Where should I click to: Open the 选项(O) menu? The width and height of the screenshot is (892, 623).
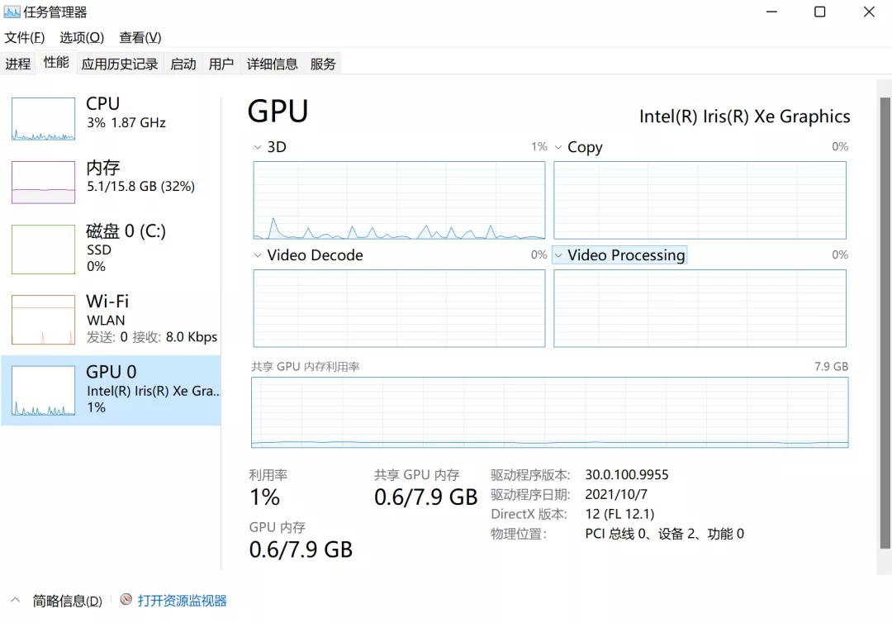pyautogui.click(x=82, y=37)
